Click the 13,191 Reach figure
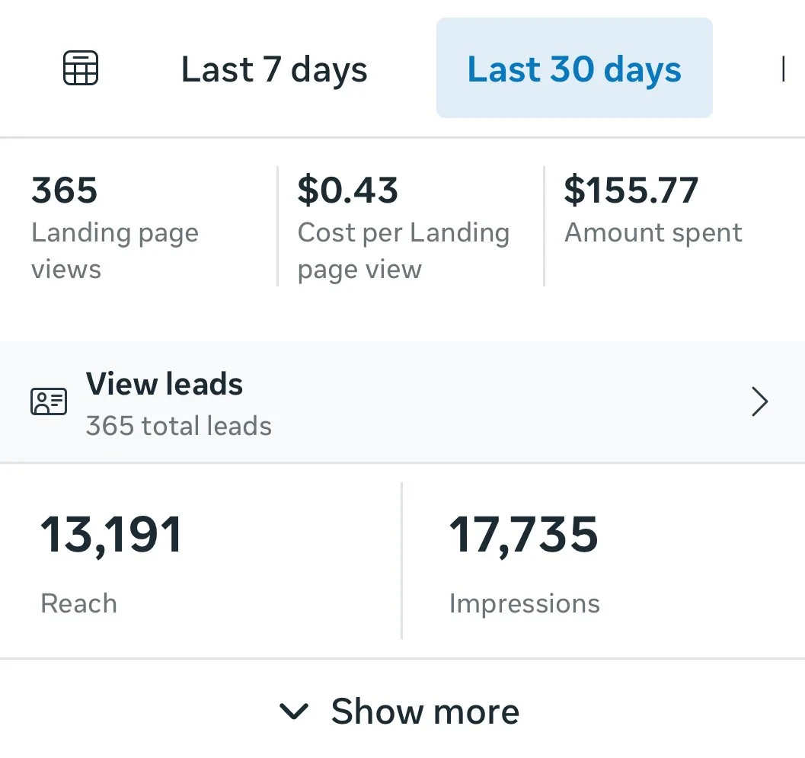The height and width of the screenshot is (758, 805). tap(111, 535)
